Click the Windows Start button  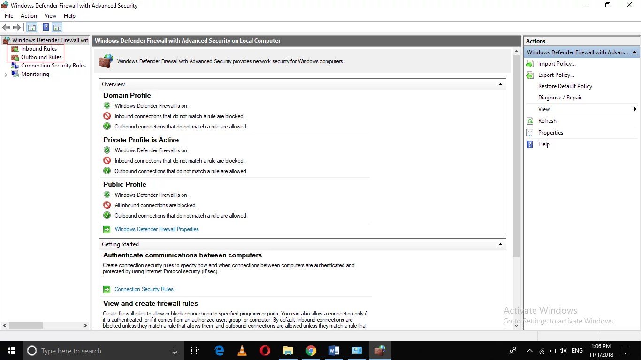(x=11, y=351)
